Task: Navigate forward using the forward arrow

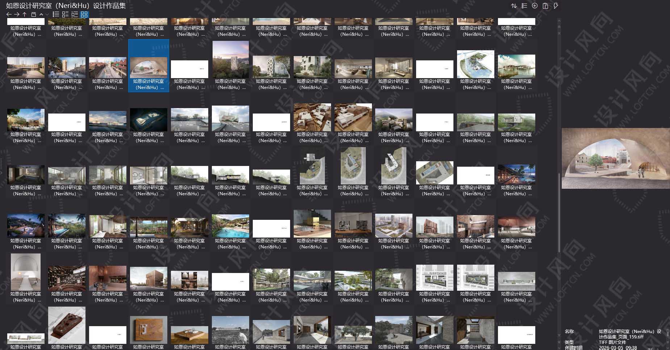Action: coord(17,14)
